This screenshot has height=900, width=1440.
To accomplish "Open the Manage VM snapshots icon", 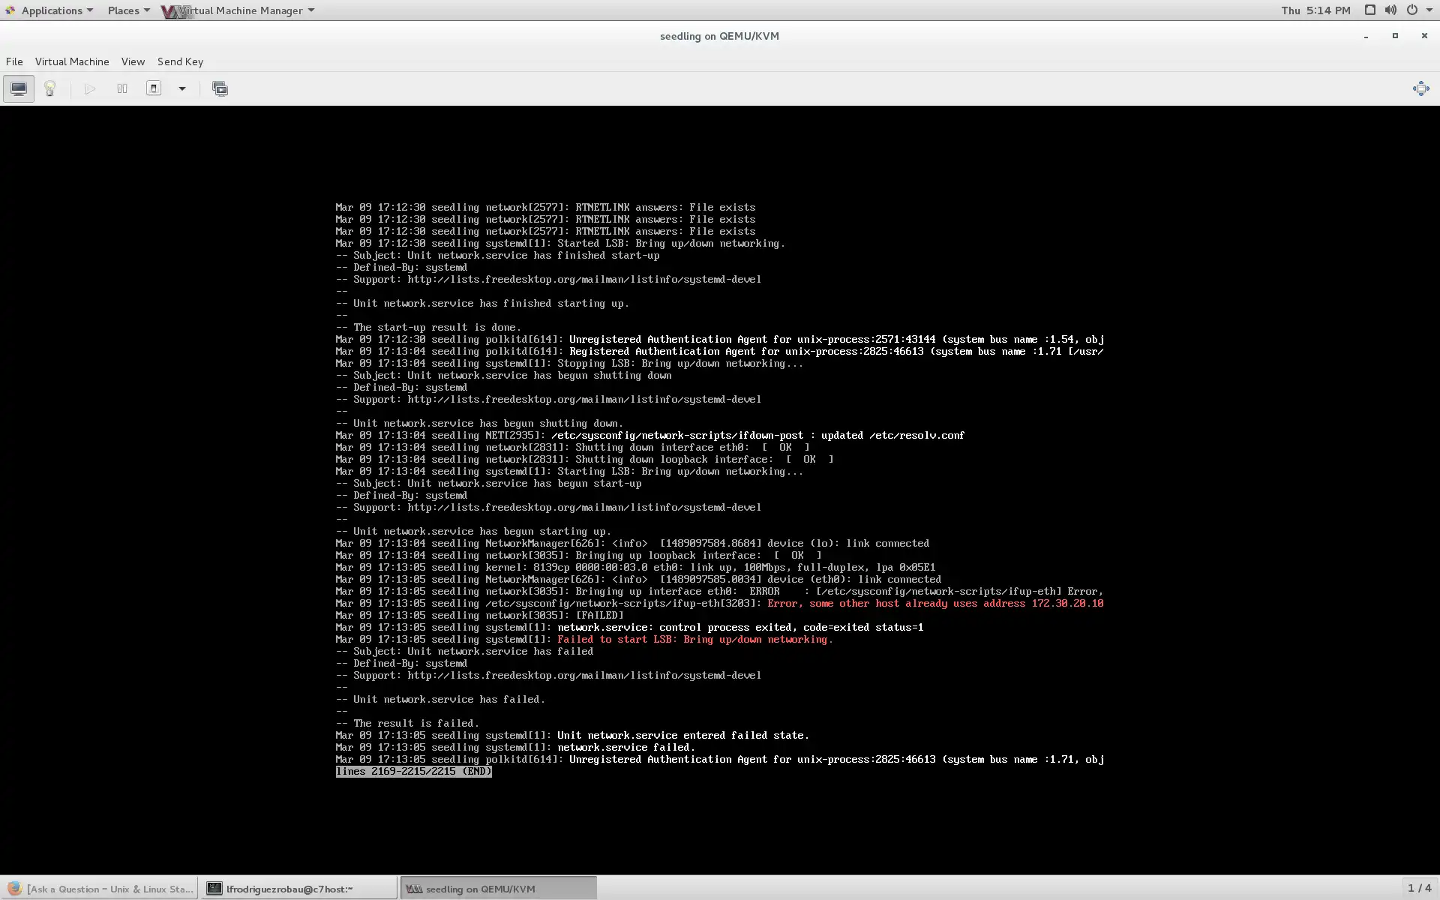I will pos(220,88).
